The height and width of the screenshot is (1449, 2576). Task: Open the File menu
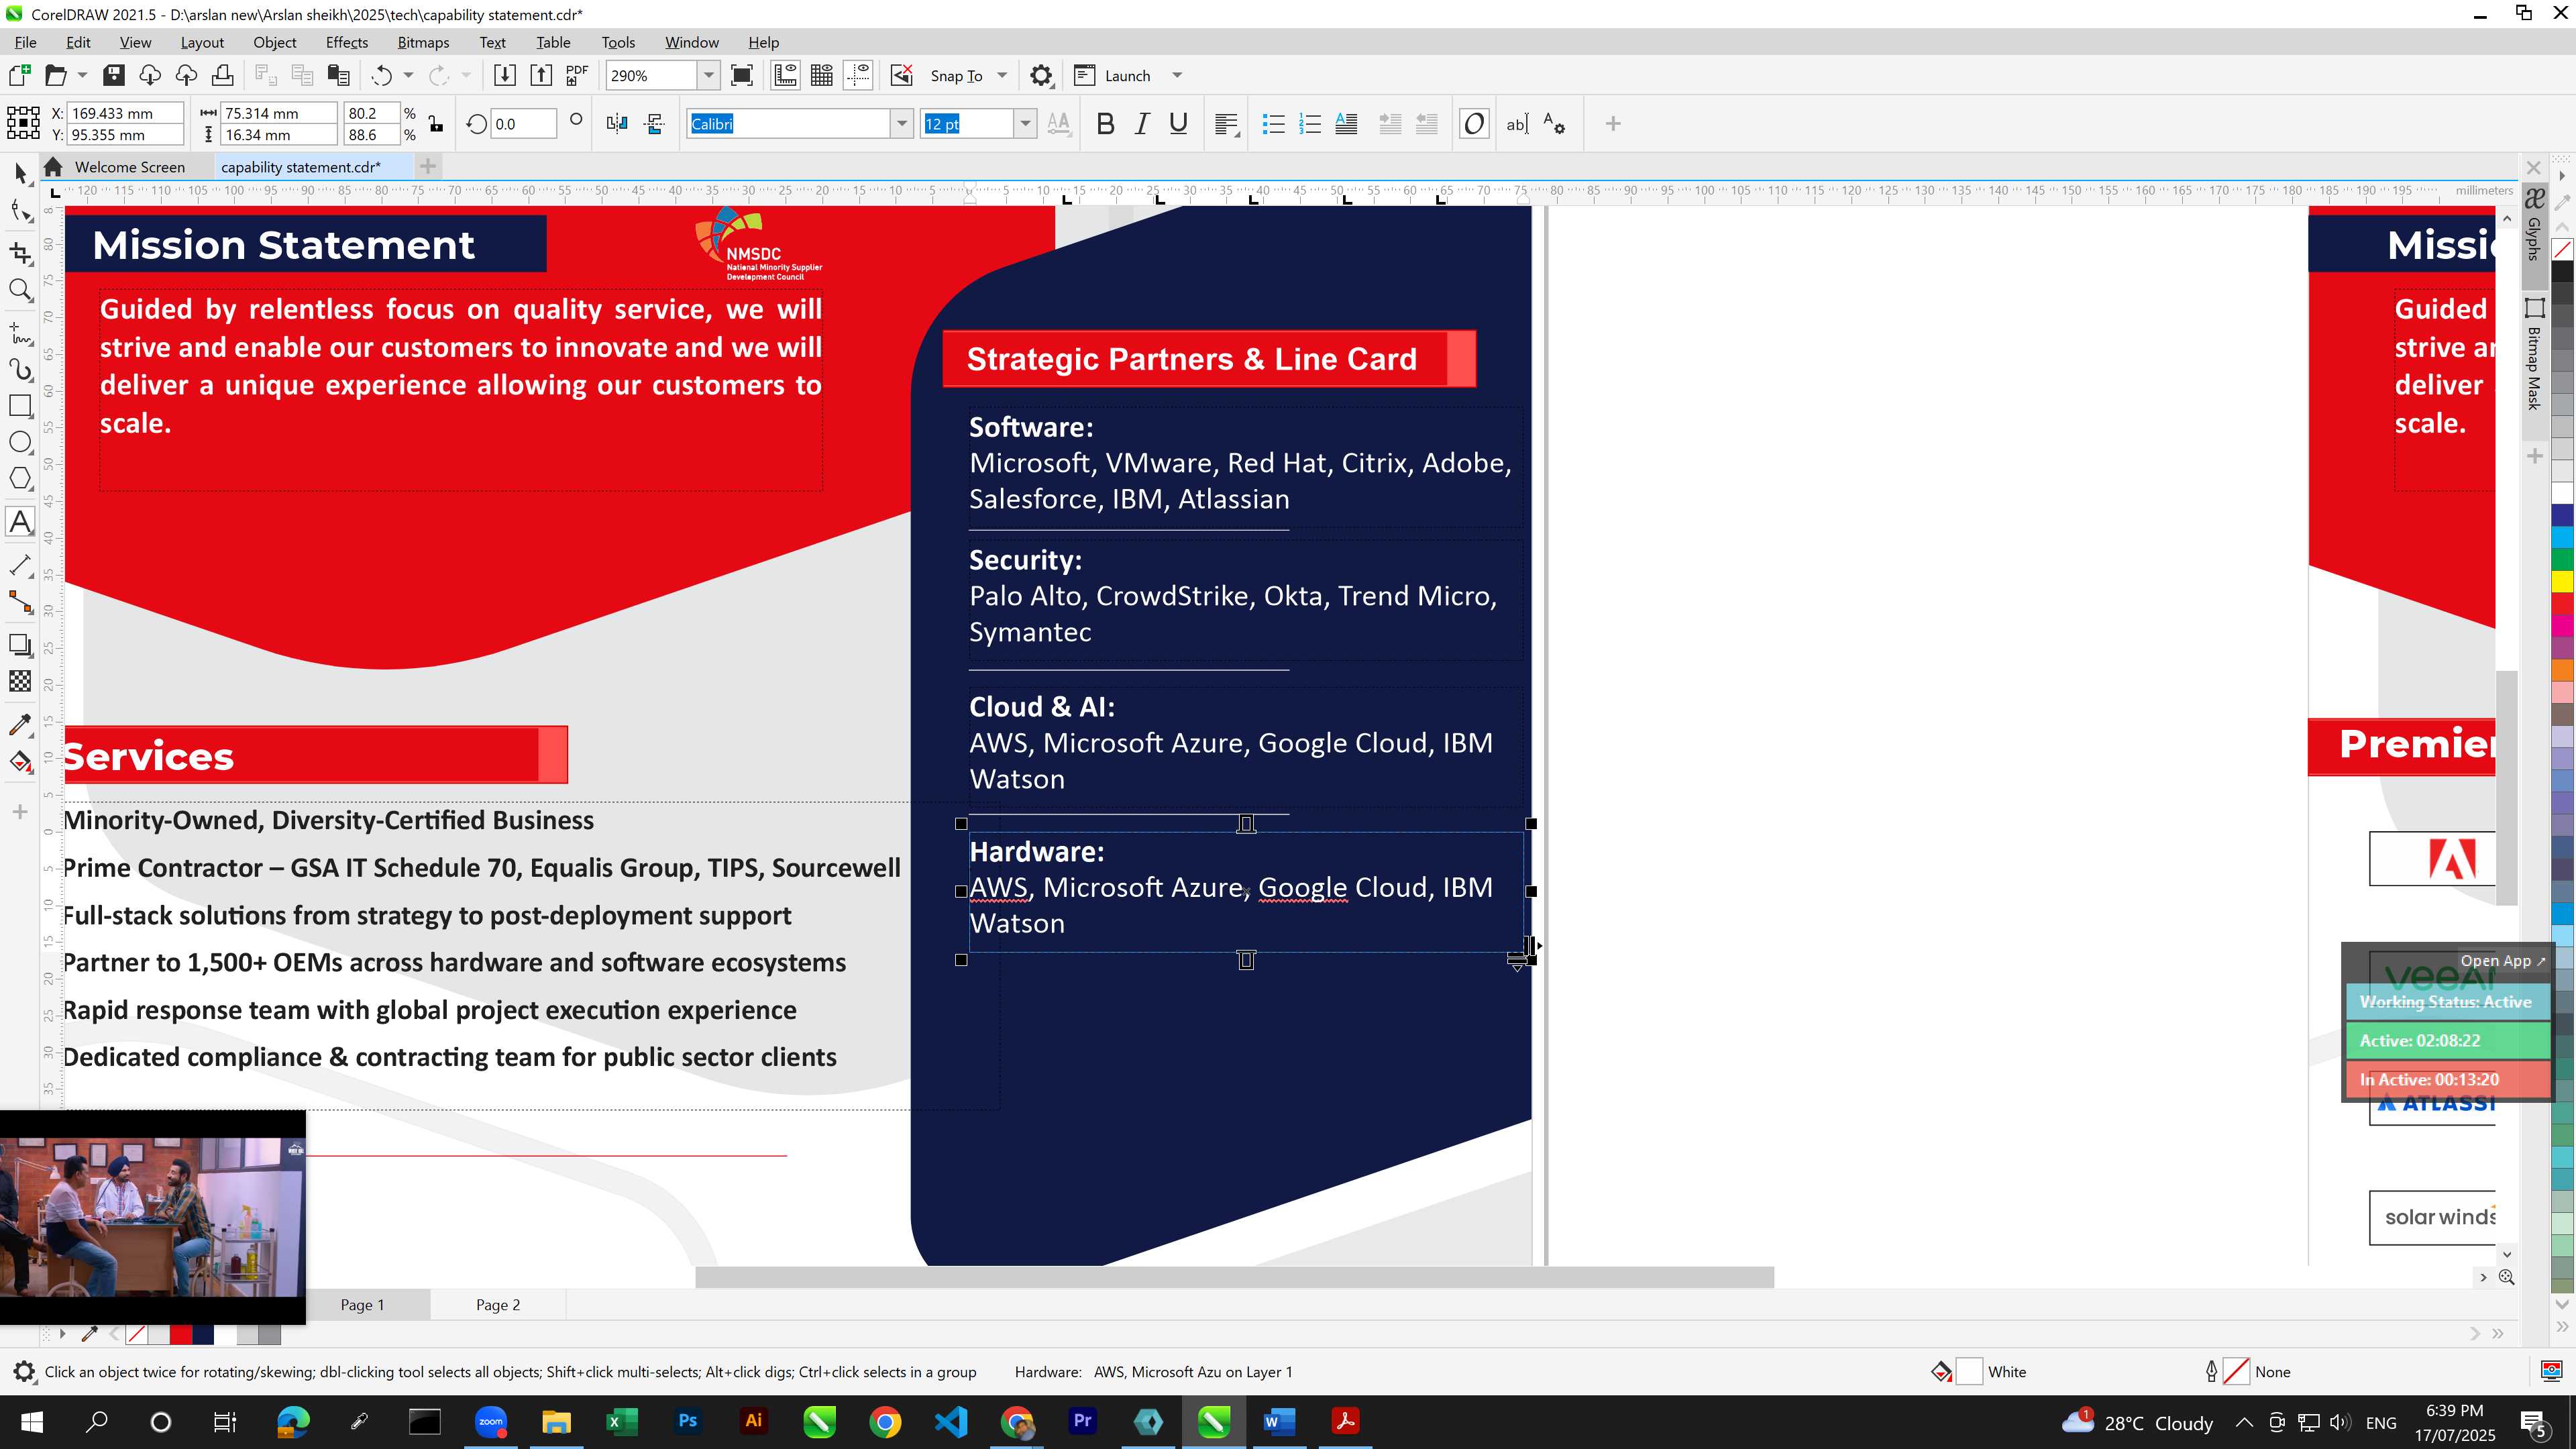coord(26,42)
